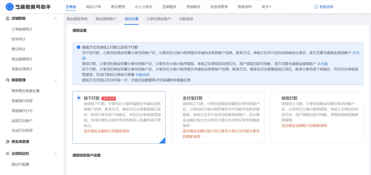Select the 支付宝打款 radio button
This screenshot has width=371, height=175.
coord(178,98)
